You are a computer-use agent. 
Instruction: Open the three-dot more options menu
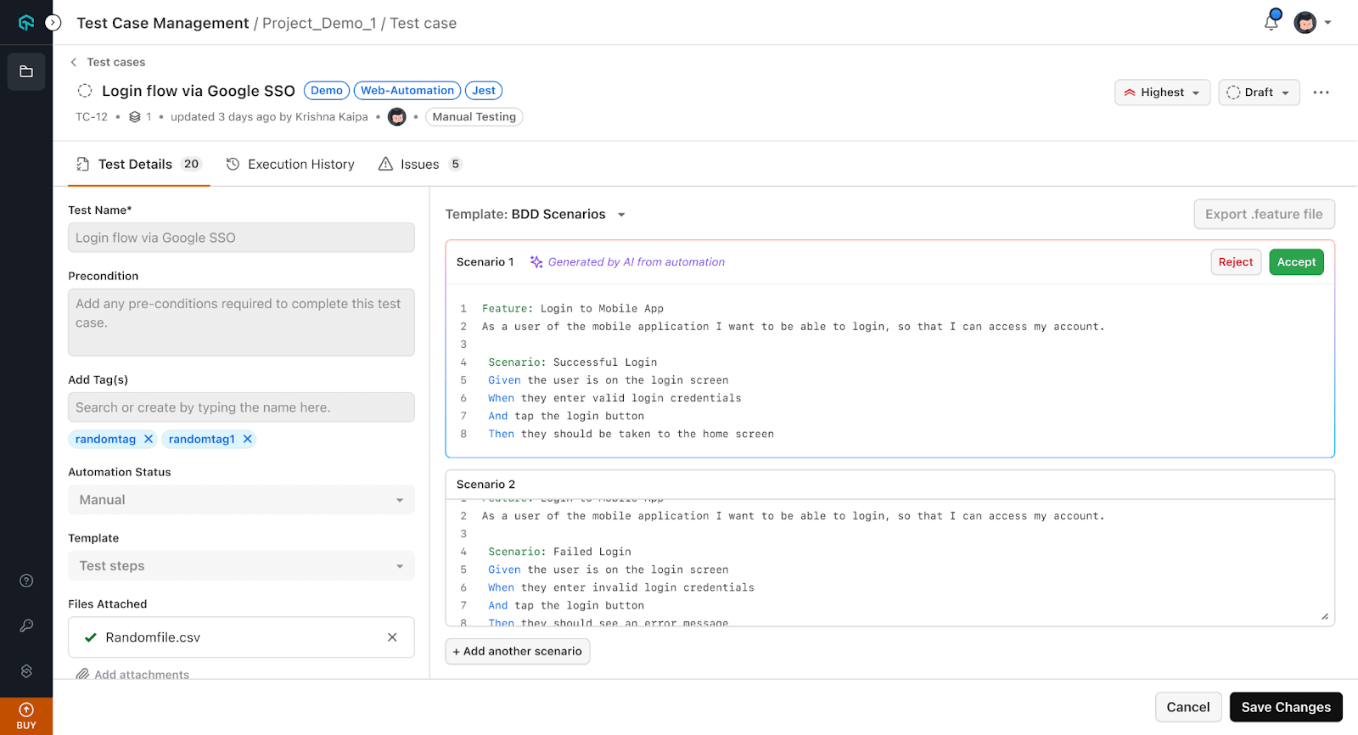1321,93
